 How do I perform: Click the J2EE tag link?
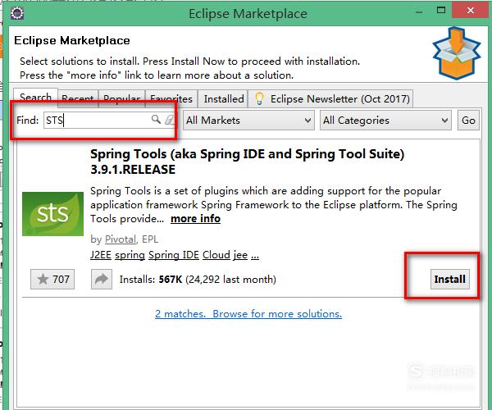tap(101, 255)
